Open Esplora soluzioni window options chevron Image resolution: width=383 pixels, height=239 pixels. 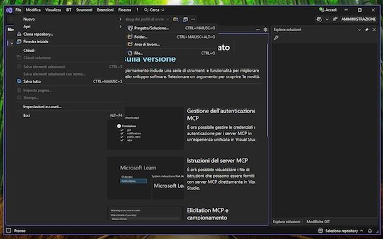[359, 29]
